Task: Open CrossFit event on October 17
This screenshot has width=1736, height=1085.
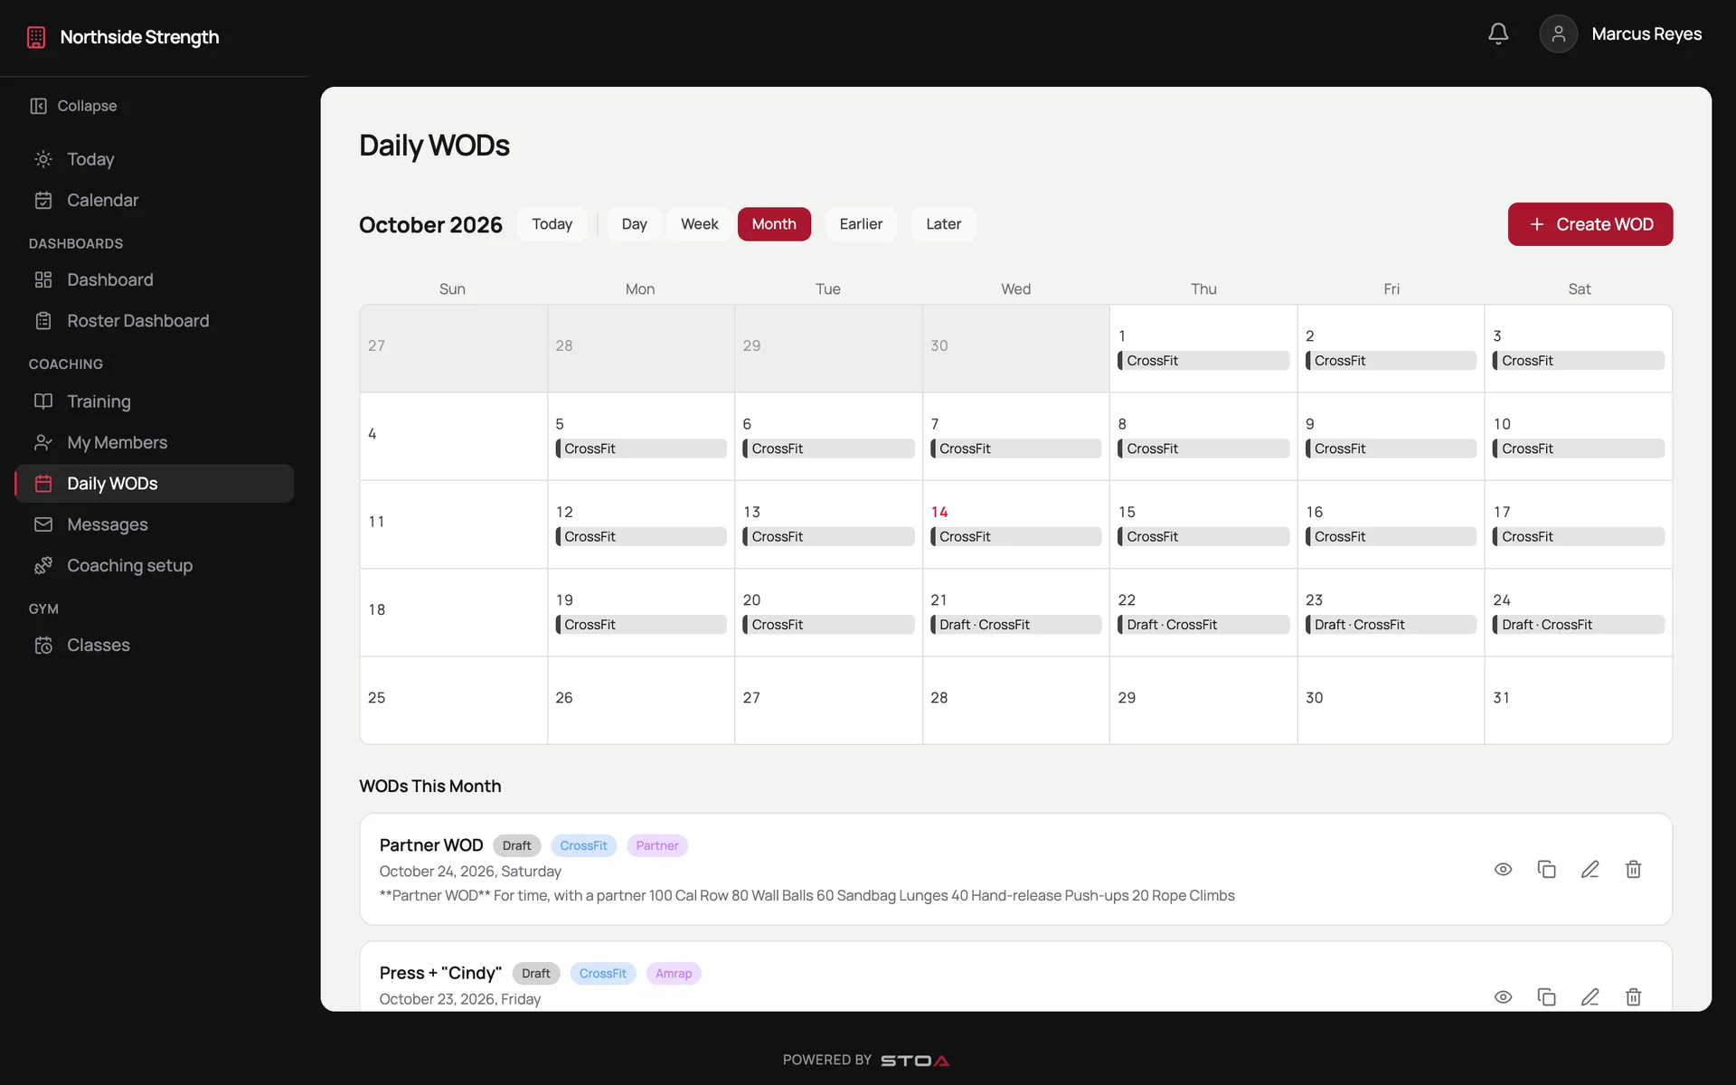Action: tap(1579, 536)
